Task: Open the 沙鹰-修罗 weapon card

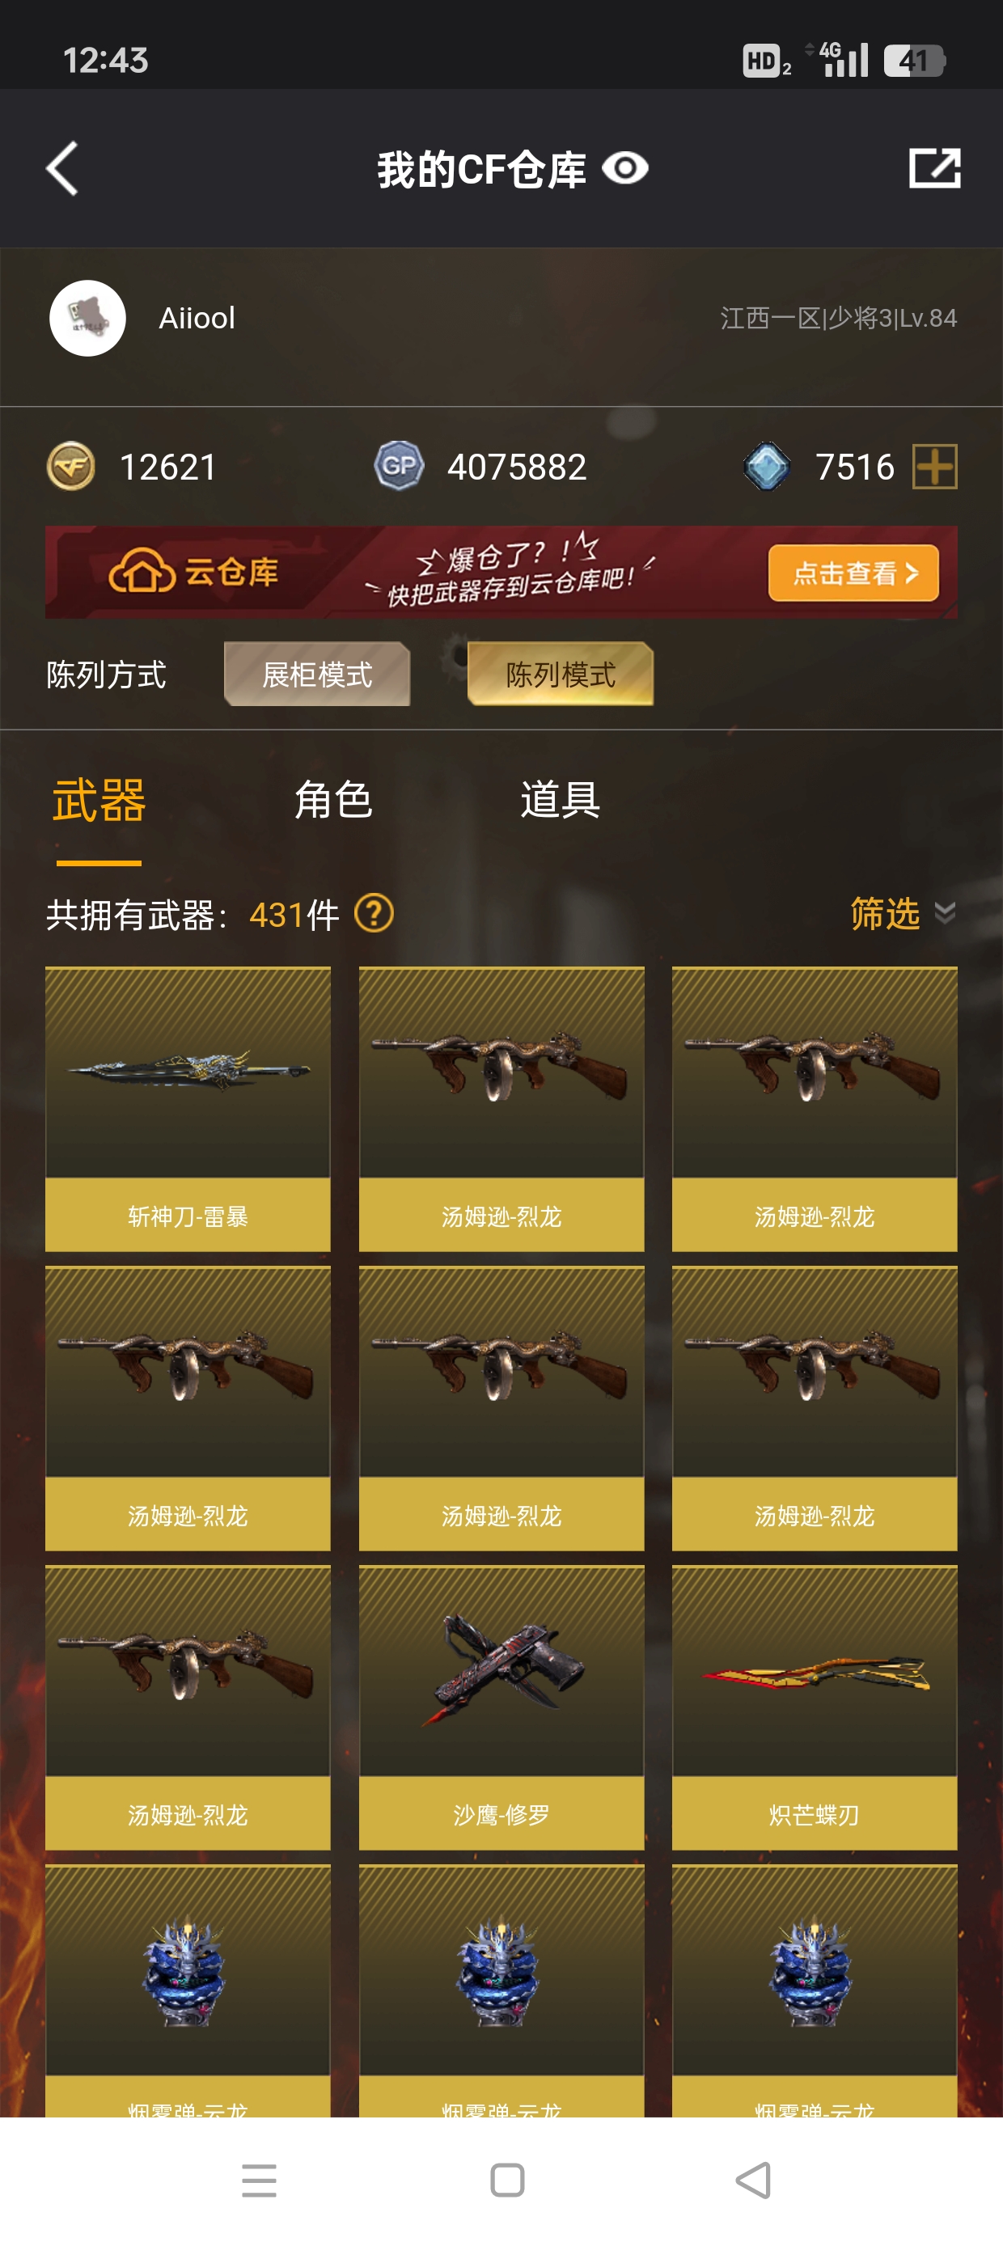Action: tap(501, 1707)
